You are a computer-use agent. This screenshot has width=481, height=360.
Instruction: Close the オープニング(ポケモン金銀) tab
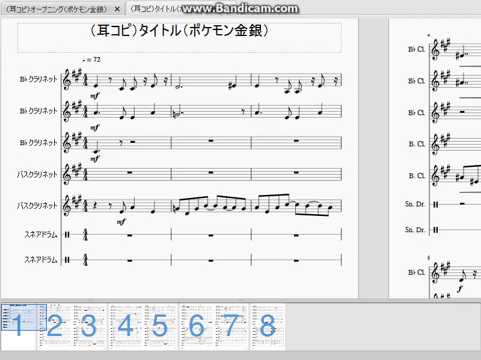[x=117, y=10]
